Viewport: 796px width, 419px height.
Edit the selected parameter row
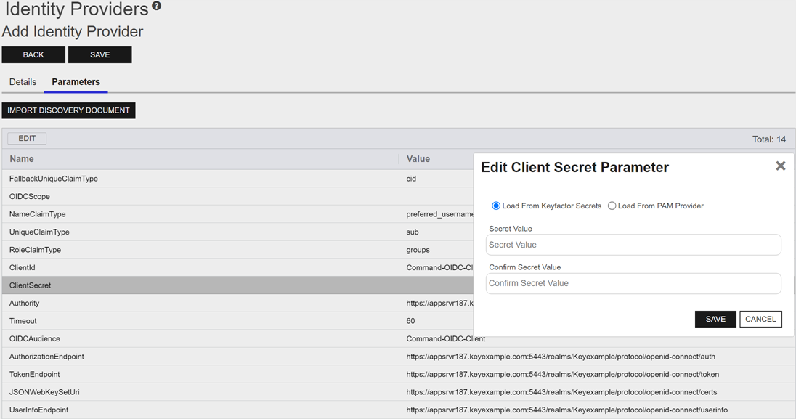click(27, 138)
